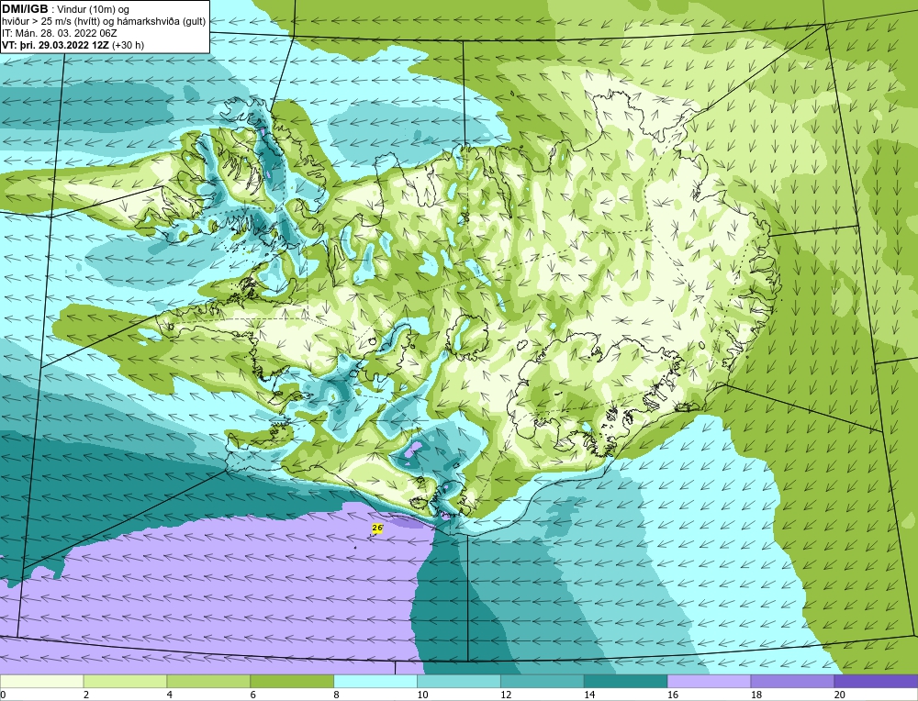Click the initial time line IT: Mán. 28. 03. 2022 06Z
This screenshot has height=701, width=918.
(x=60, y=33)
